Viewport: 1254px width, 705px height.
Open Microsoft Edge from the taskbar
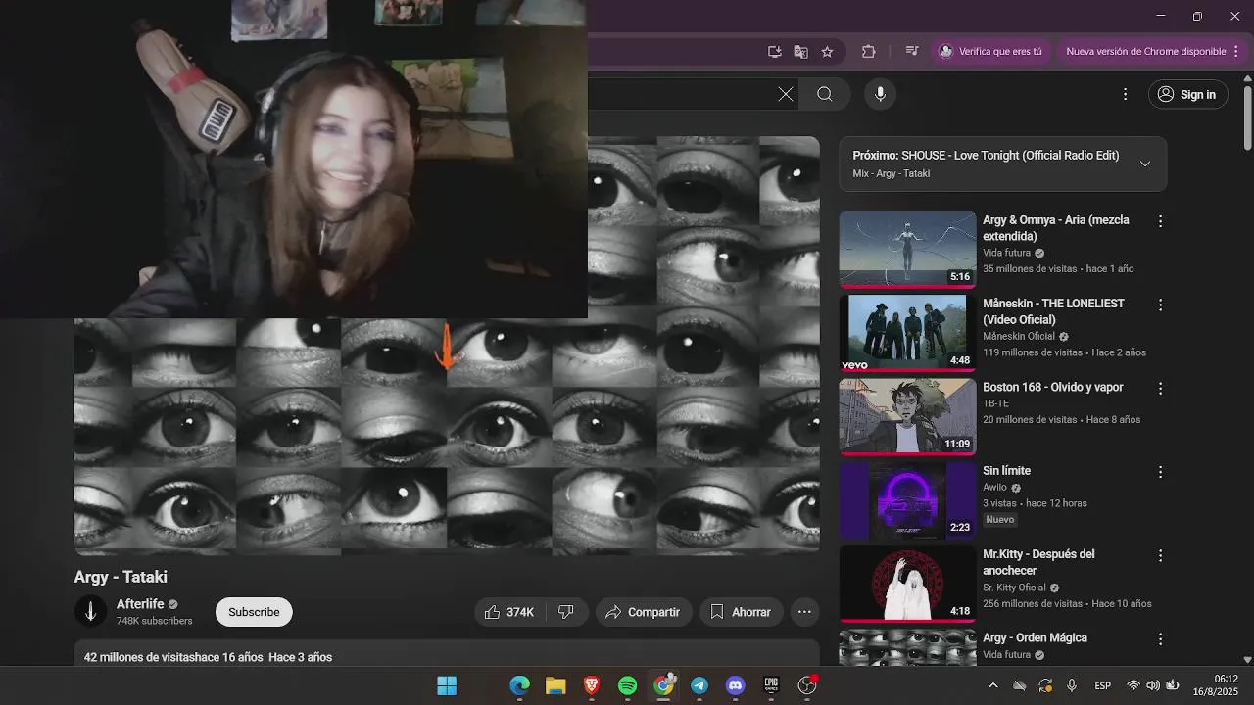click(x=519, y=685)
